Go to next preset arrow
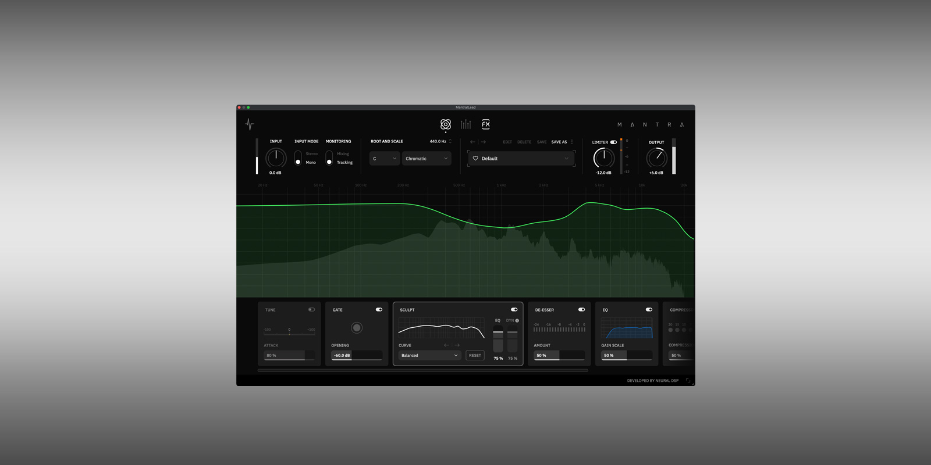 (x=483, y=142)
